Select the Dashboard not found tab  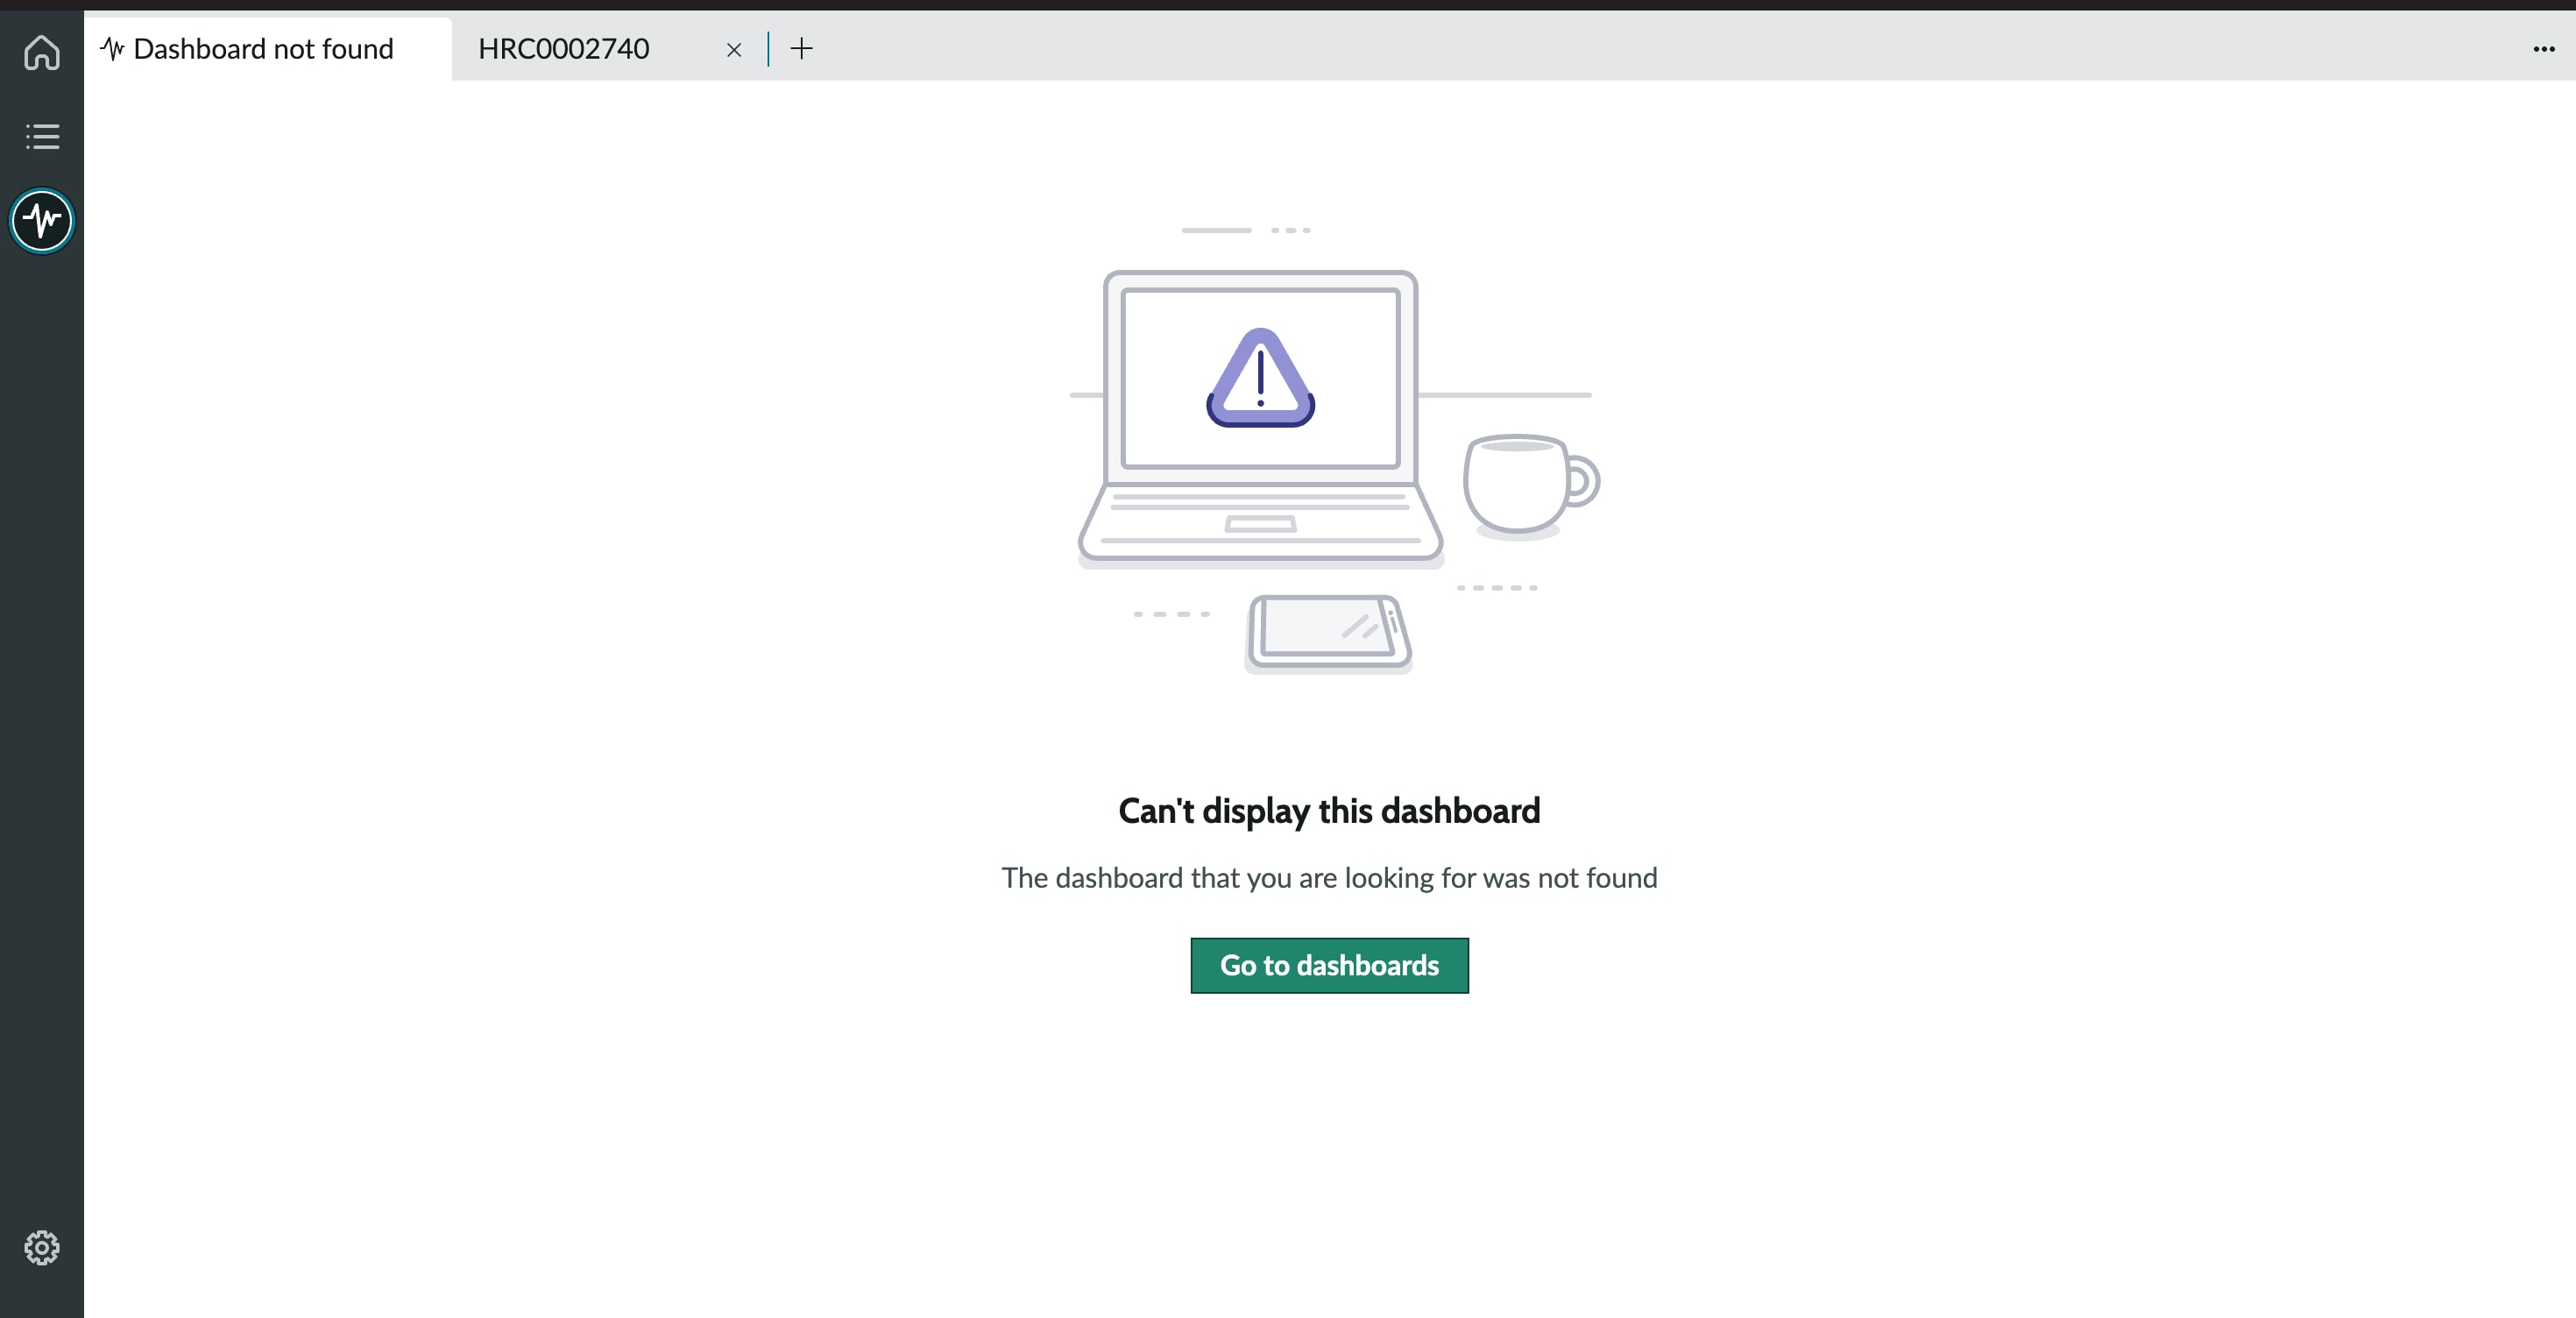[x=263, y=47]
